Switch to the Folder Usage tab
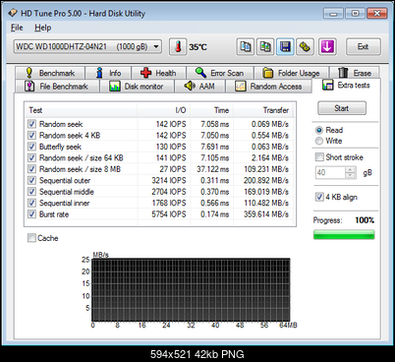395x362 pixels. click(x=291, y=73)
